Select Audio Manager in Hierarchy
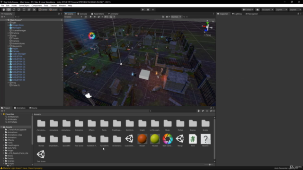 19,54
